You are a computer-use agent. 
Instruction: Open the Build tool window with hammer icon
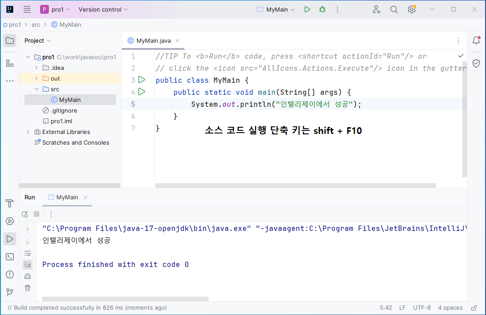tap(10, 203)
